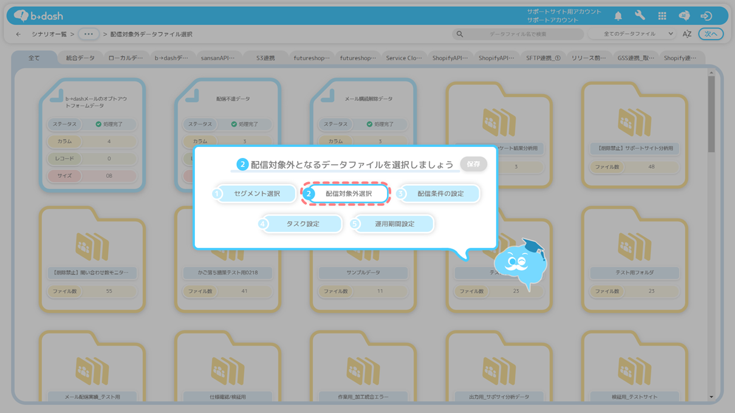
Task: Open the リリース前… tab
Action: pyautogui.click(x=589, y=58)
